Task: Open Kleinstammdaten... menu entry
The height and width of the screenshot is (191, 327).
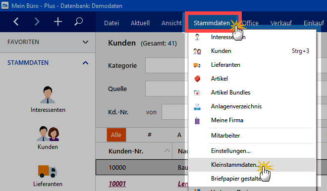Action: [252, 165]
